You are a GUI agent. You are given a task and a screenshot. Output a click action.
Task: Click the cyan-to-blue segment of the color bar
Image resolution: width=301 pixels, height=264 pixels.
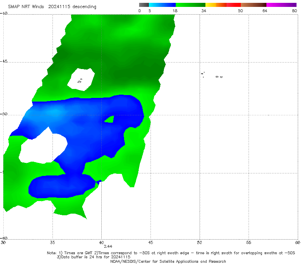click(x=162, y=5)
